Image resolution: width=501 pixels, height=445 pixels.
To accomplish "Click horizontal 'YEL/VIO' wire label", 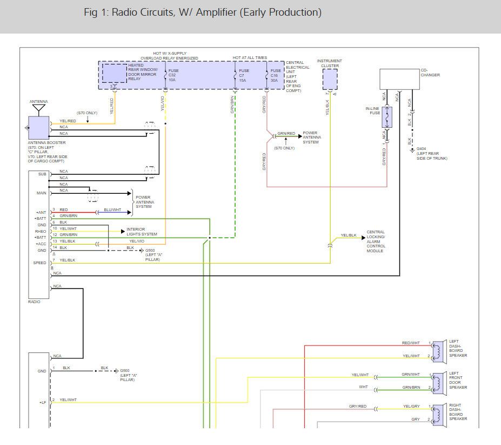I will click(x=137, y=241).
